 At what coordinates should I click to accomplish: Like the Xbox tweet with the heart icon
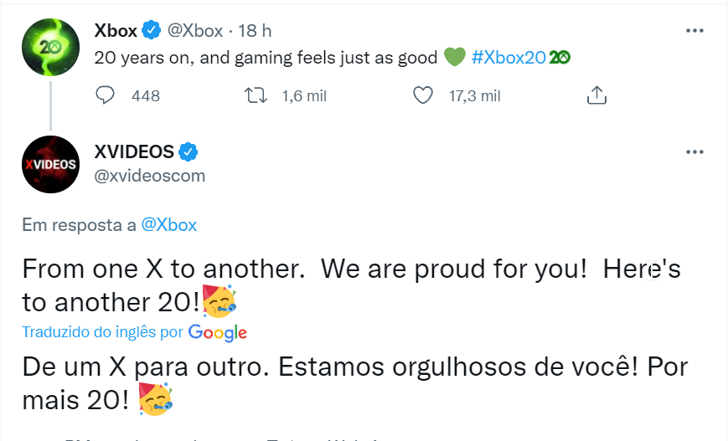pos(424,95)
